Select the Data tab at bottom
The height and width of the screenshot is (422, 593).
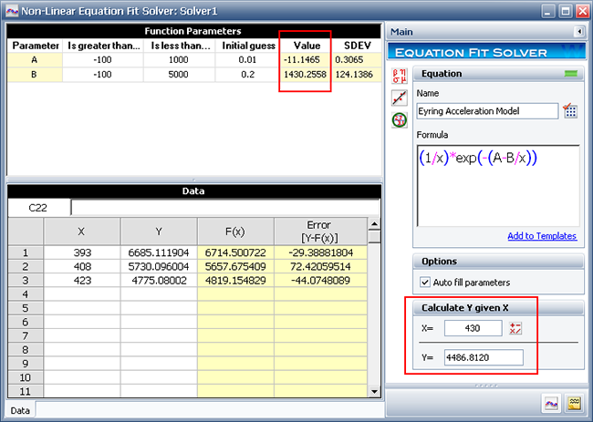[x=20, y=411]
